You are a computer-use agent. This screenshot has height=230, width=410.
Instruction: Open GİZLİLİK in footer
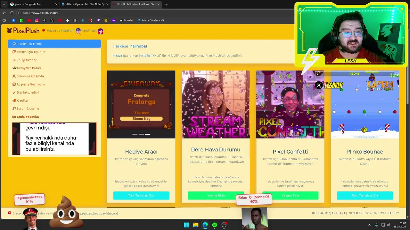pos(356,213)
